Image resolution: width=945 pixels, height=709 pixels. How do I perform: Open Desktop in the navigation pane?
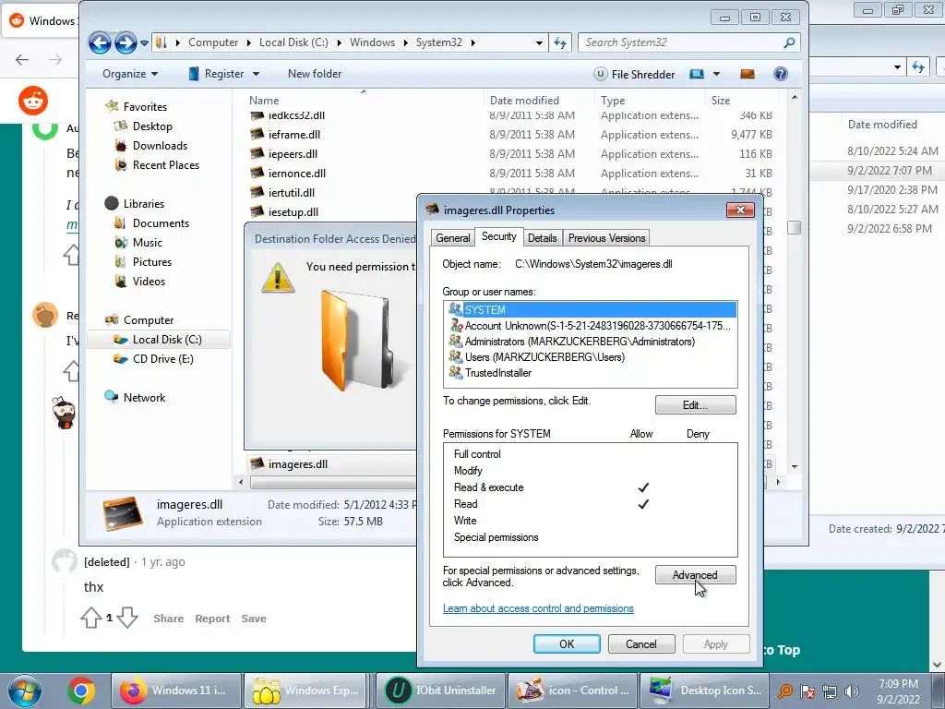point(152,126)
